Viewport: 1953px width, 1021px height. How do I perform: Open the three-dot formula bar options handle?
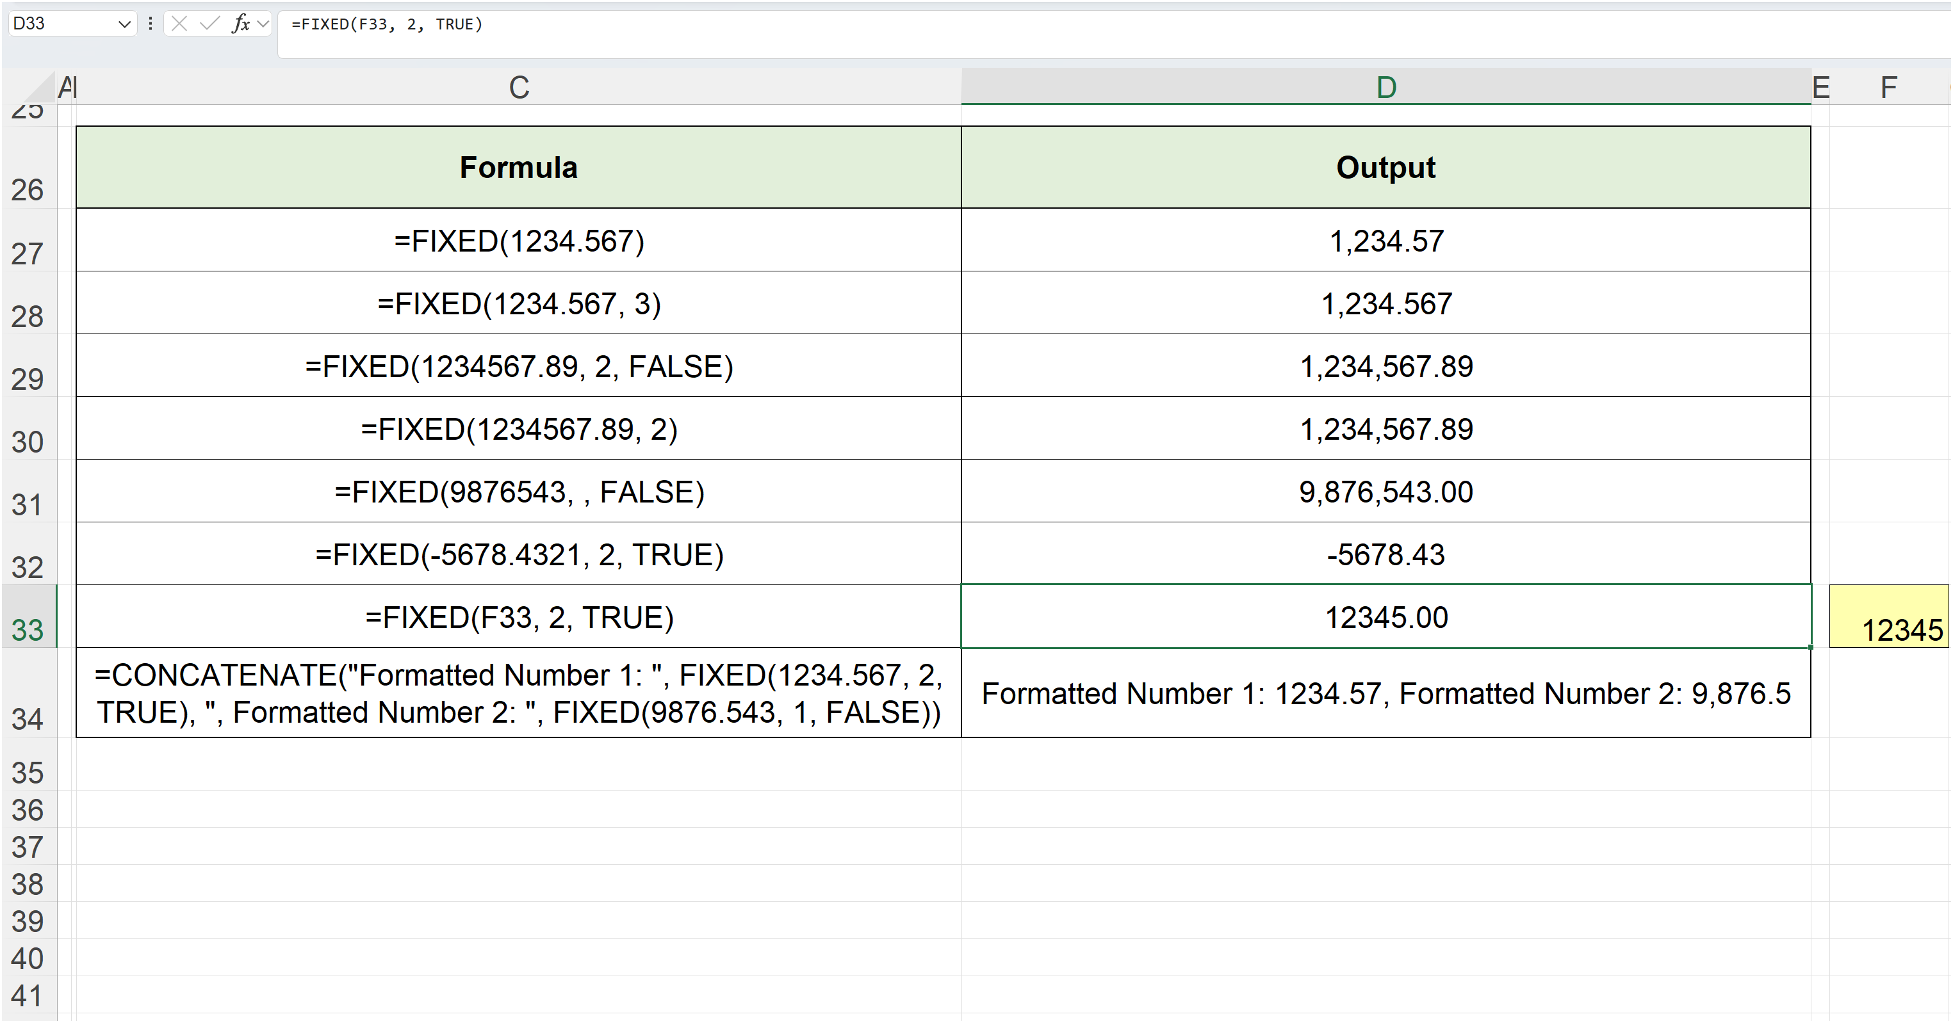click(x=150, y=24)
